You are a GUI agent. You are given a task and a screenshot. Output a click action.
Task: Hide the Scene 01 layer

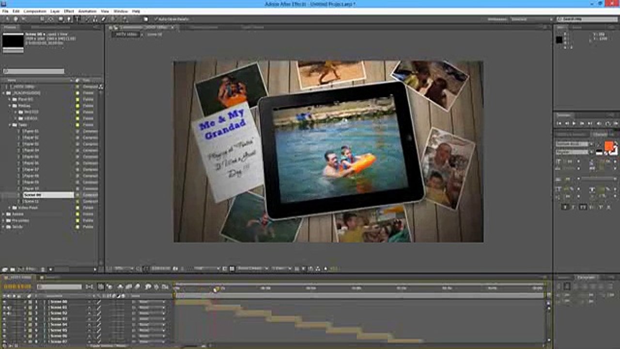click(4, 307)
